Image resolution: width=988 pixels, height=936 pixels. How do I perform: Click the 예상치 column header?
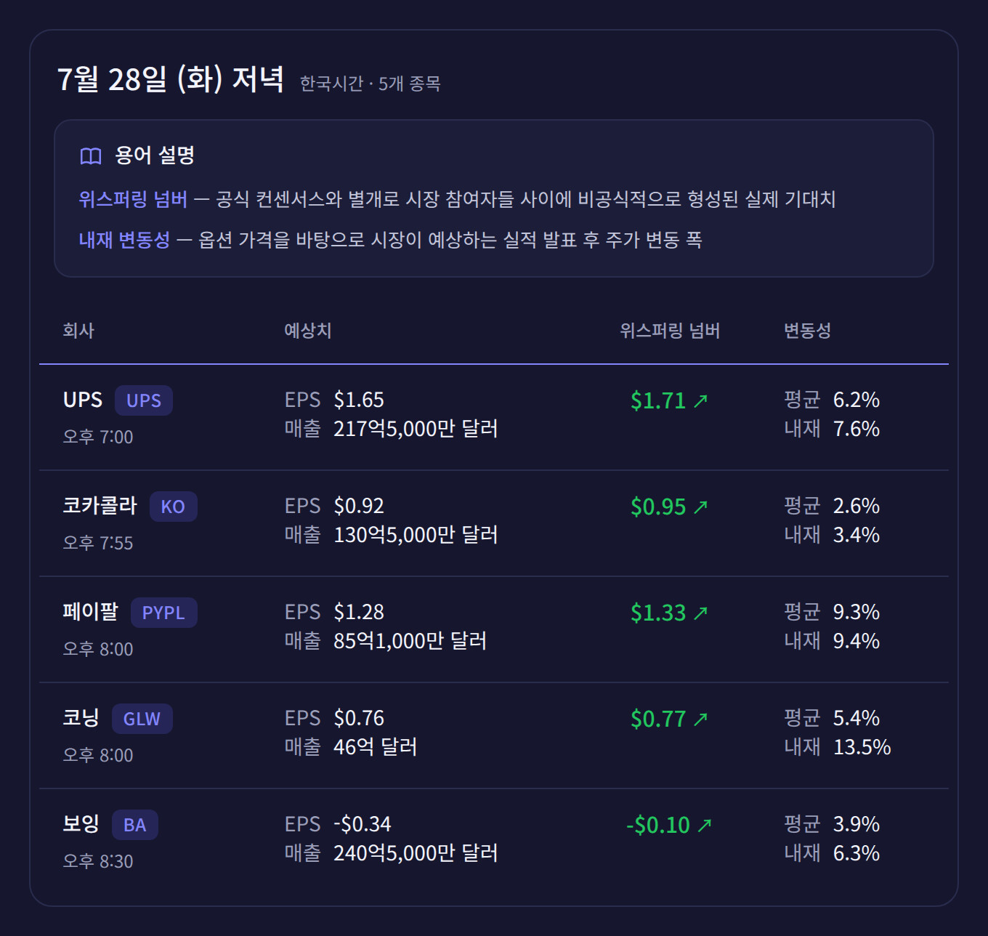pos(308,331)
